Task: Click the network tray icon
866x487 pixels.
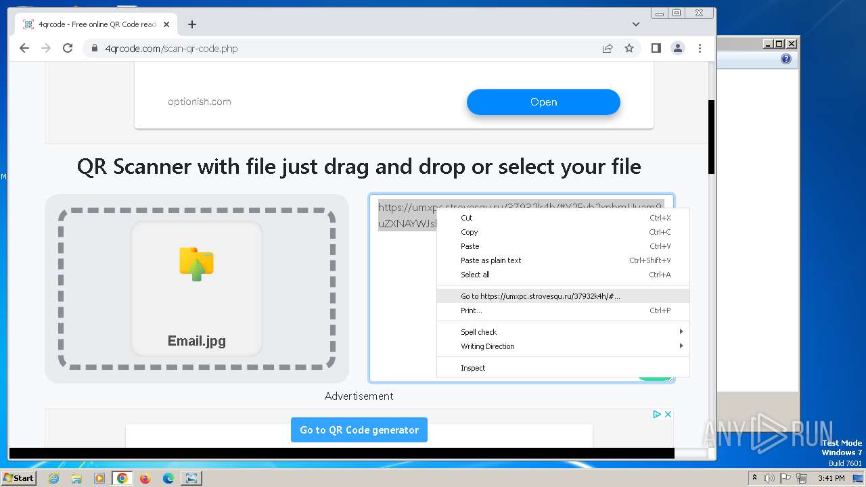Action: (802, 478)
